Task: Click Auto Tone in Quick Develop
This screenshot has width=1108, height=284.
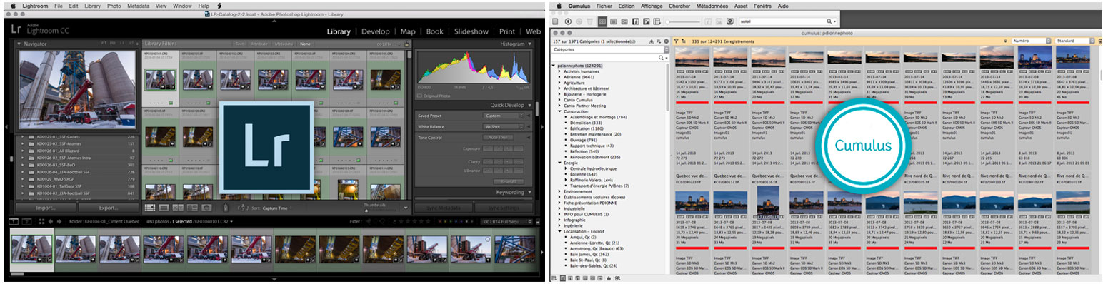Action: [x=498, y=137]
